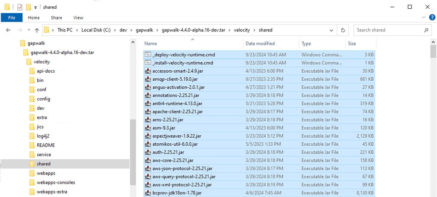Click the arns-2.25.21.jar file icon
The width and height of the screenshot is (437, 197).
pos(148,120)
